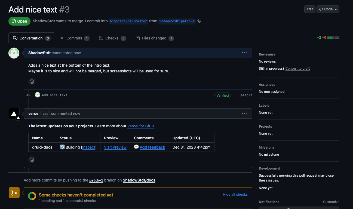Open ShadowStdt's profile avatar
The width and height of the screenshot is (353, 209).
point(14,53)
